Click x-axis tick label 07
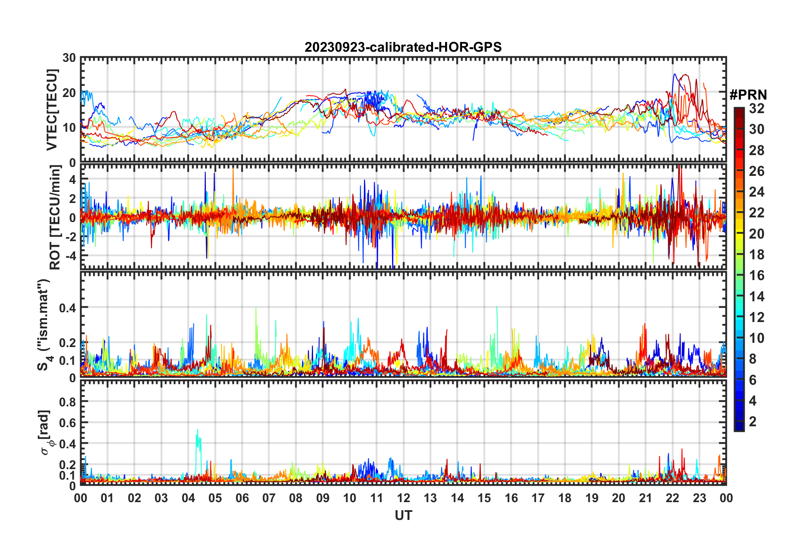The image size is (807, 539). [x=269, y=498]
